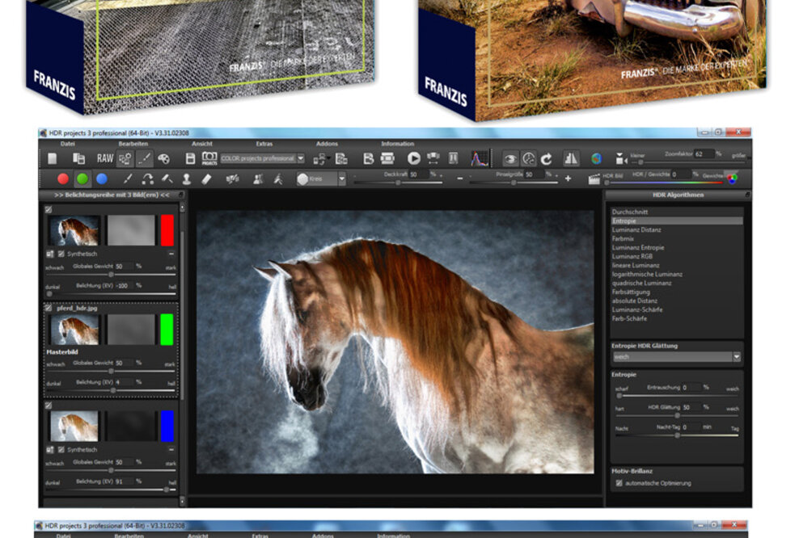Toggle automatische Optimierung checkbox
Screen dimensions: 799x538
pyautogui.click(x=619, y=483)
